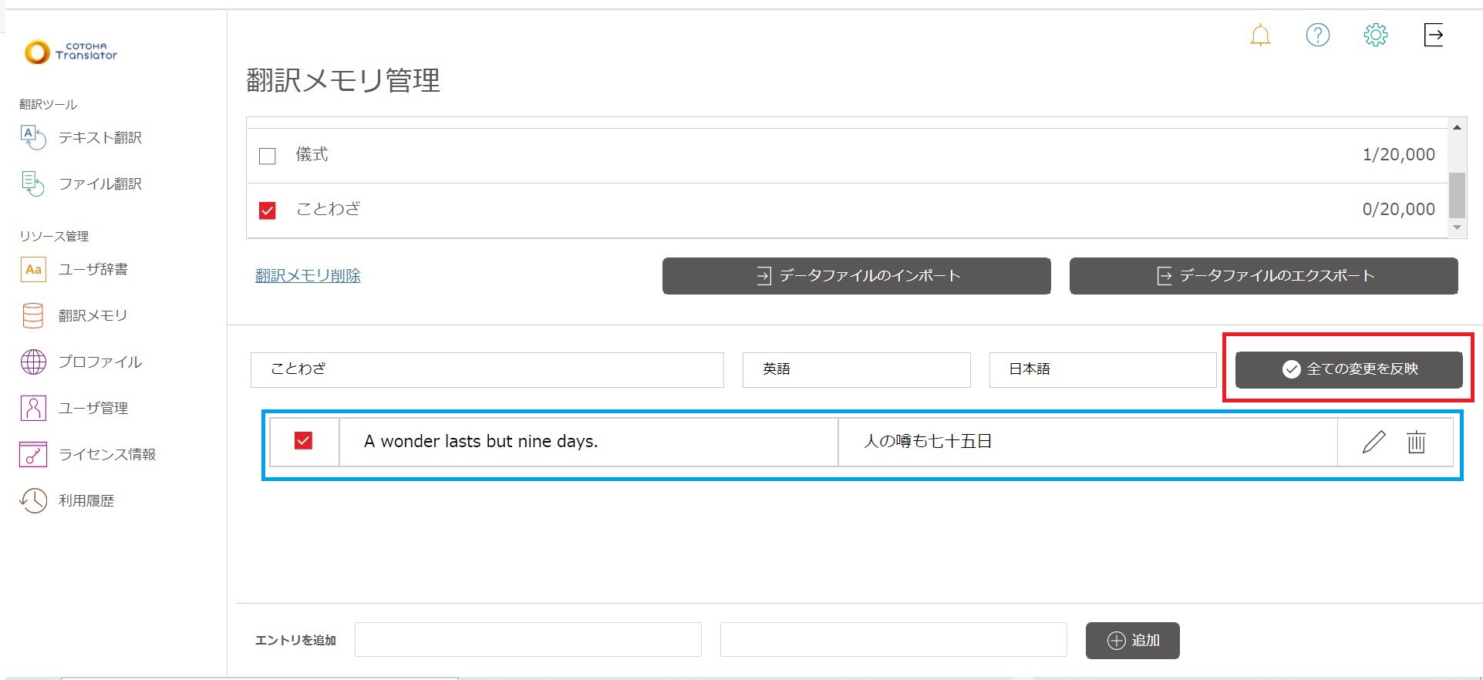The image size is (1483, 680).
Task: Go to ユーザ辞書 in sidebar
Action: pos(93,269)
